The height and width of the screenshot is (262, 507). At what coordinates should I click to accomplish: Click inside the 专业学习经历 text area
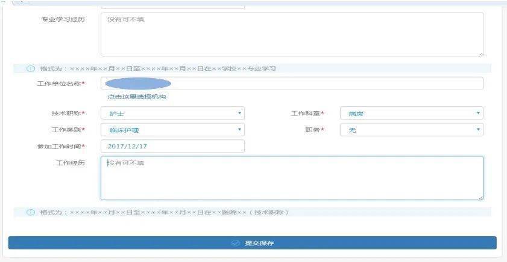pos(292,35)
